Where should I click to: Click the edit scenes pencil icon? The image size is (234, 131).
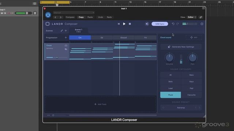click(x=62, y=31)
